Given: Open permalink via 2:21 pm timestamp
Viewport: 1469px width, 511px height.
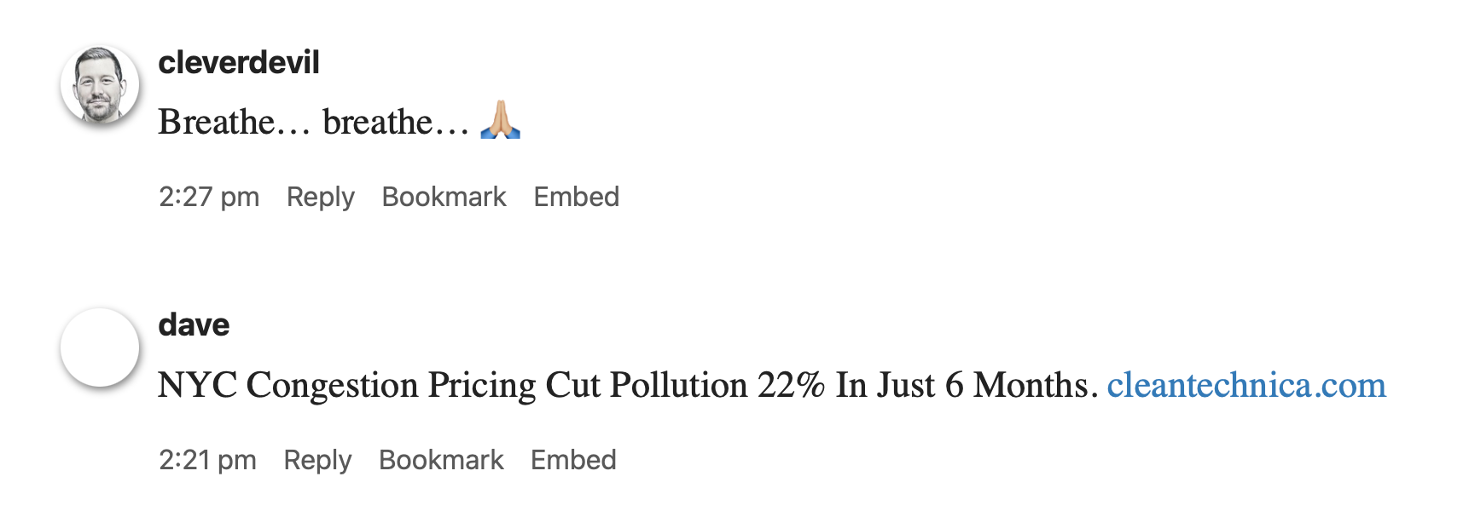Looking at the screenshot, I should (207, 459).
